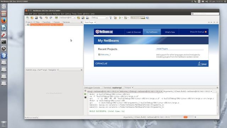The image size is (227, 128).
Task: Switch to the Services tab
Action: [66, 22]
